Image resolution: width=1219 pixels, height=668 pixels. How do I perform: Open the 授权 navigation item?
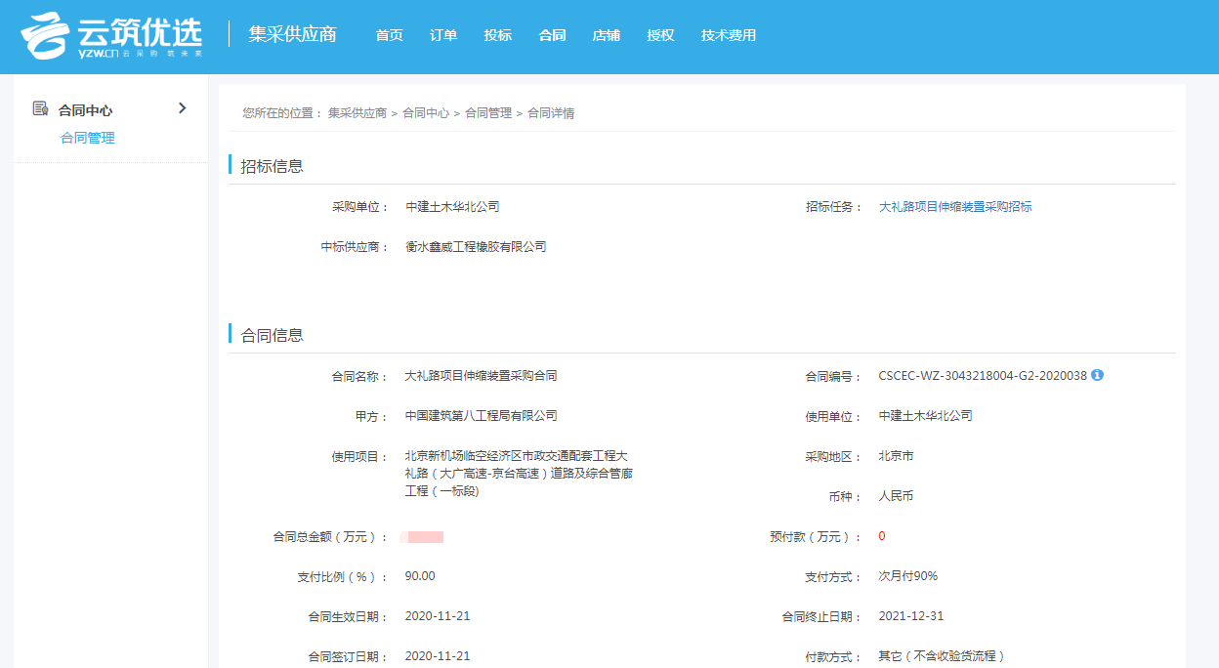660,35
